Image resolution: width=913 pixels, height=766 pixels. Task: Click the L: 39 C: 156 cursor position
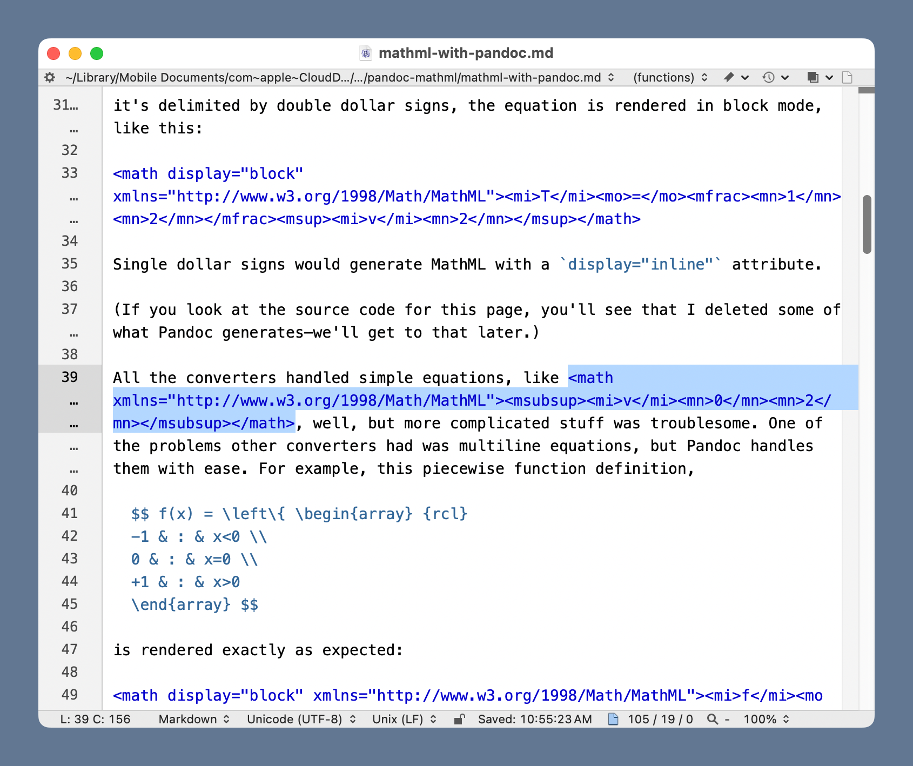(x=95, y=719)
